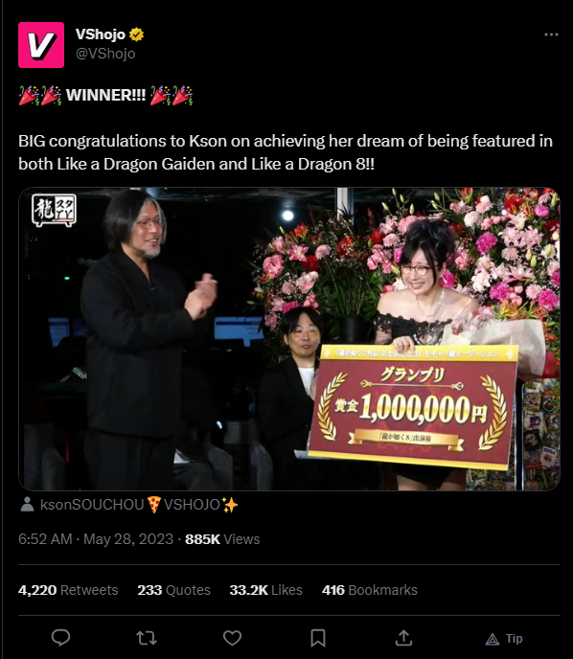Open the share upload icon

click(403, 638)
